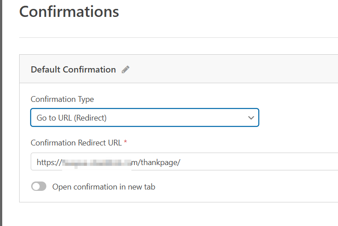Screen dimensions: 338x226
Task: Click the chevron arrow in Confirmation Type select
Action: (251, 118)
